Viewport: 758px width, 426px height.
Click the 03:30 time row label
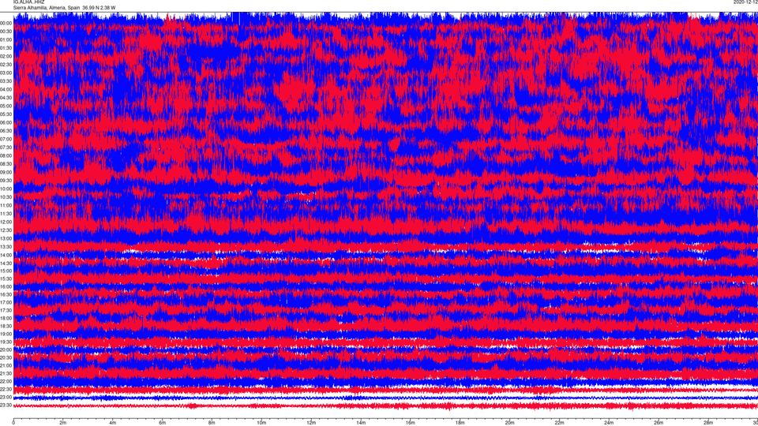tap(6, 81)
